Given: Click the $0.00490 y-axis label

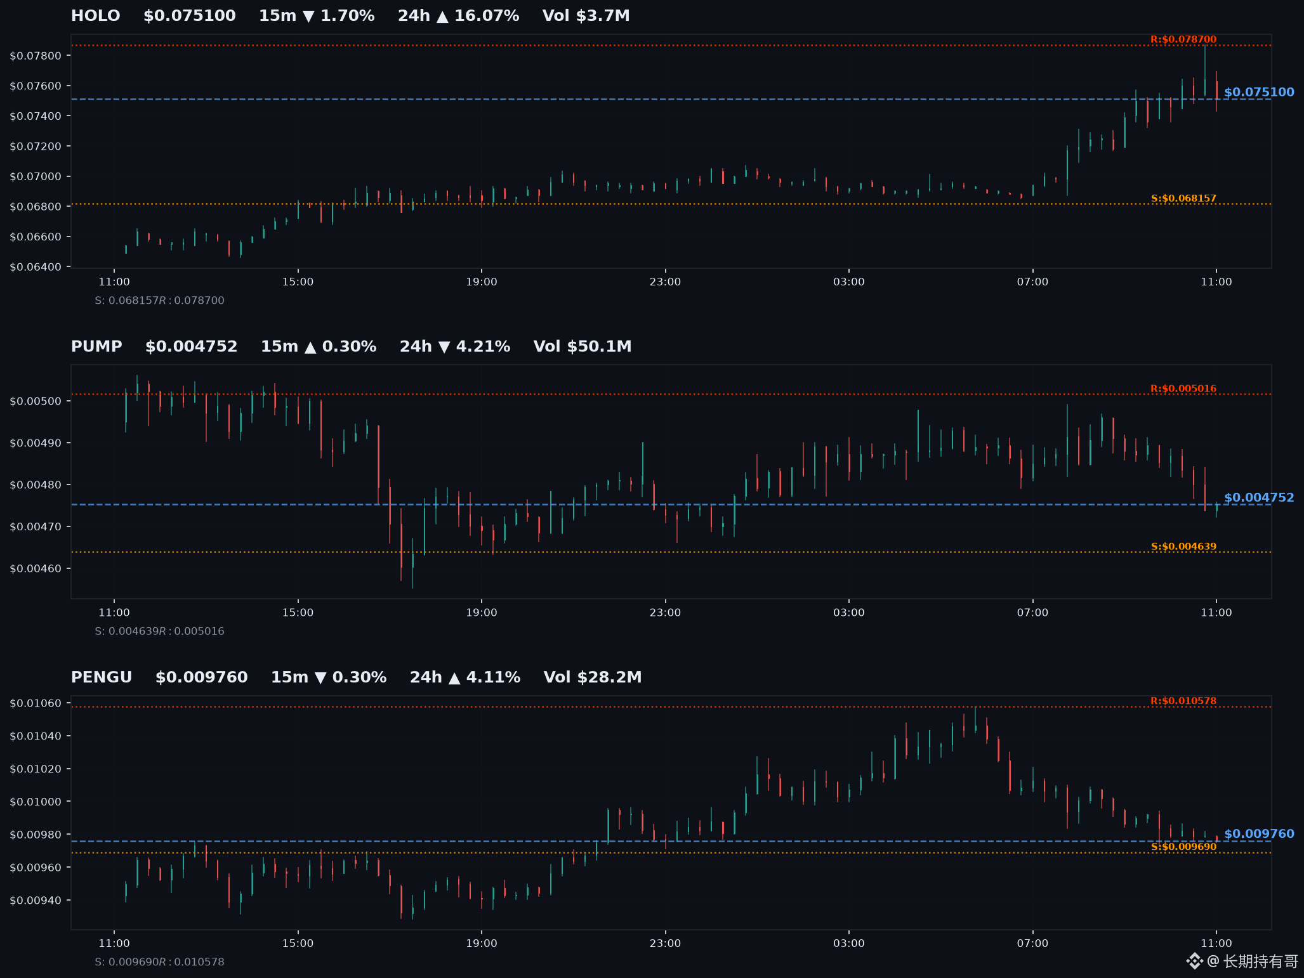Looking at the screenshot, I should point(36,443).
